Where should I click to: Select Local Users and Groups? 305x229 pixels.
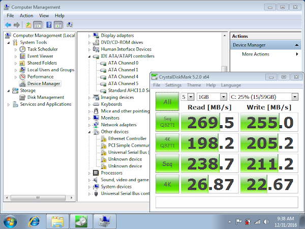(51, 70)
